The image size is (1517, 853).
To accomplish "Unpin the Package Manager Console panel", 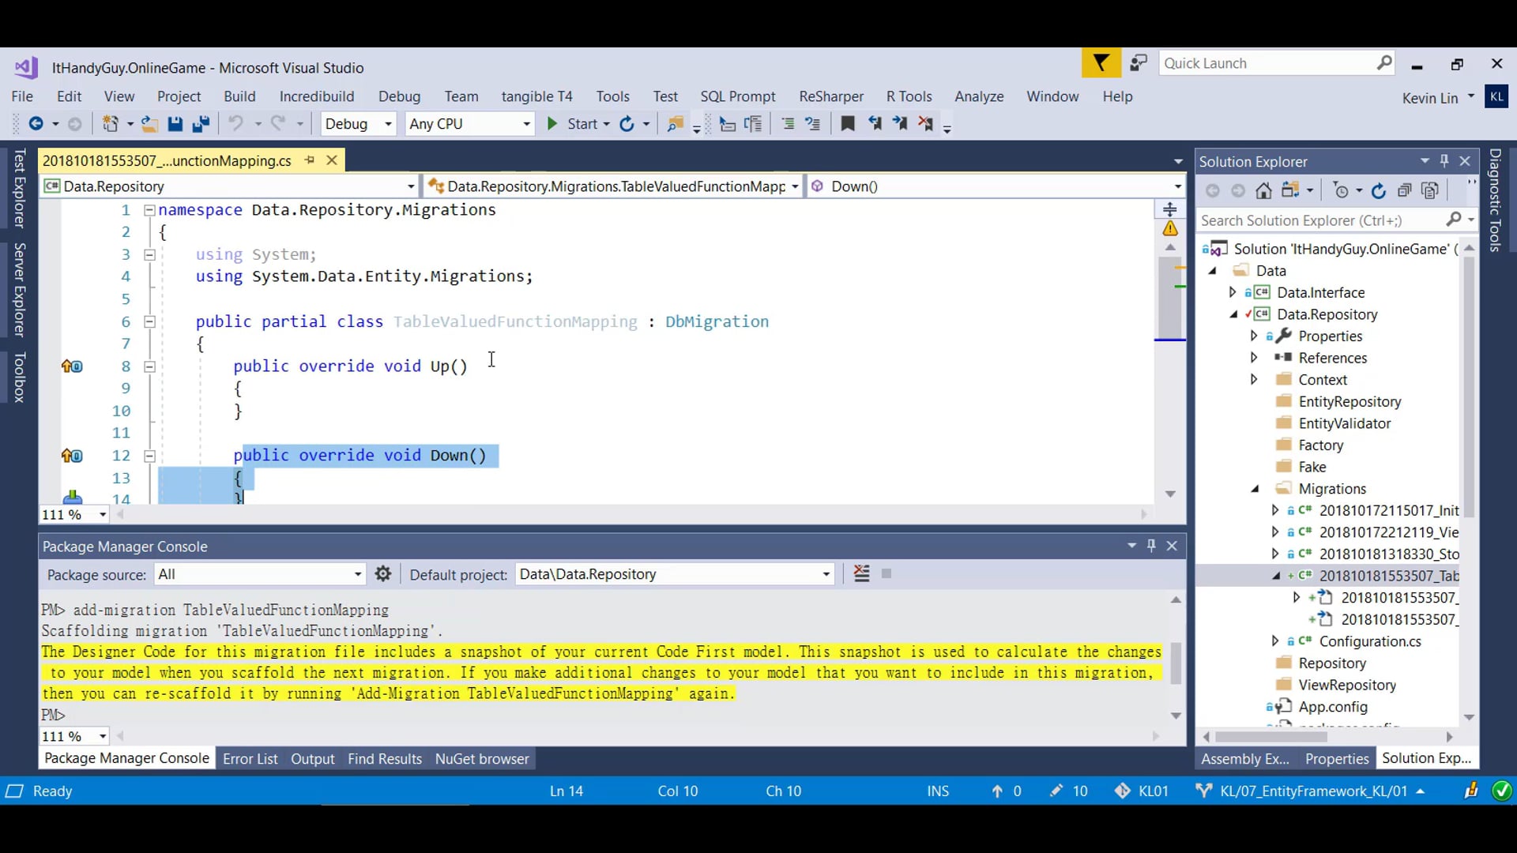I will [1151, 545].
